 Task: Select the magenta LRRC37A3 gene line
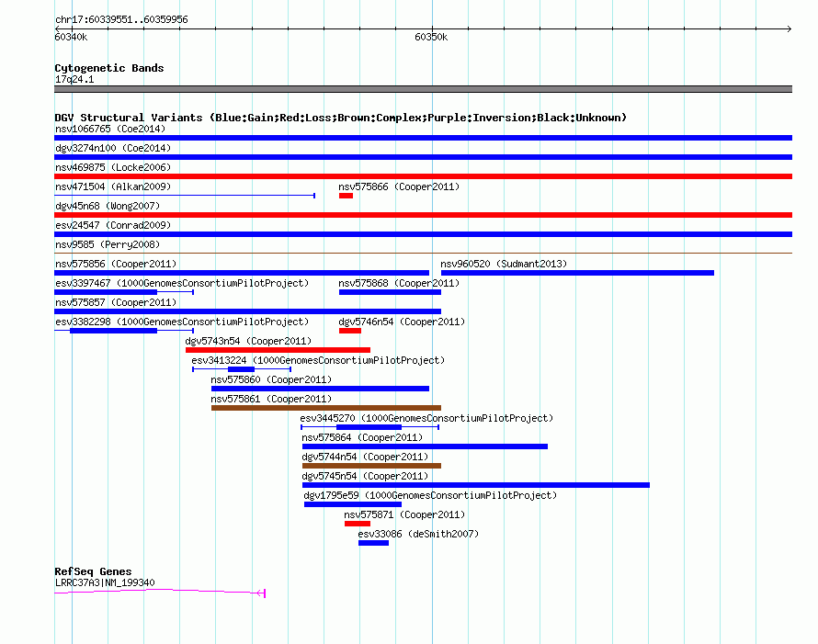pos(160,592)
